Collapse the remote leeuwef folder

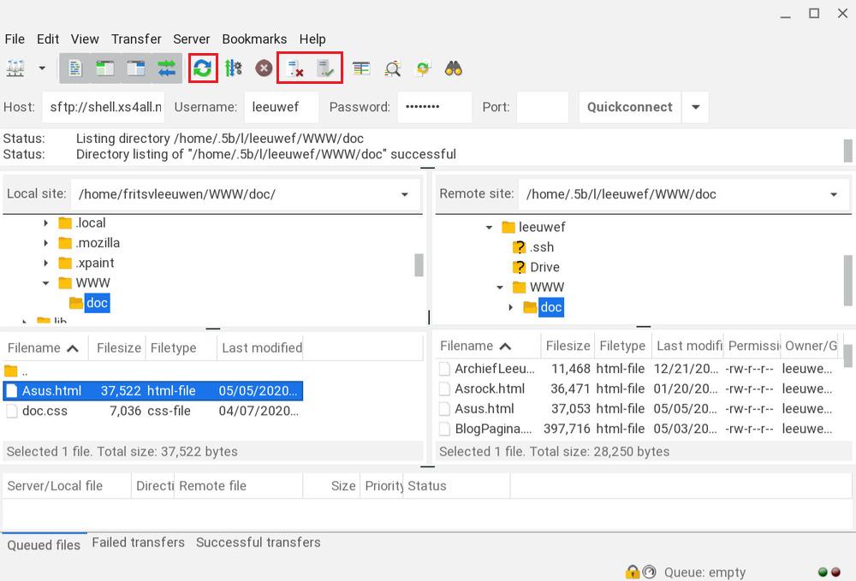pos(489,228)
